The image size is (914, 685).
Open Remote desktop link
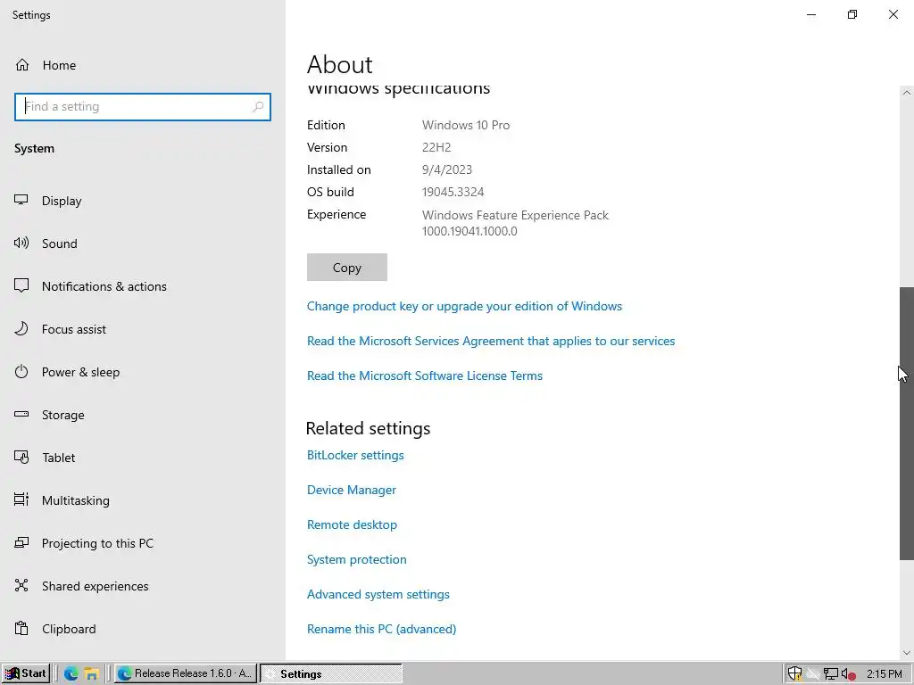352,524
